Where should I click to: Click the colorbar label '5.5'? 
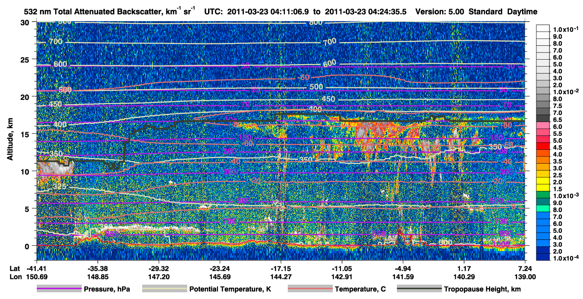pos(557,134)
